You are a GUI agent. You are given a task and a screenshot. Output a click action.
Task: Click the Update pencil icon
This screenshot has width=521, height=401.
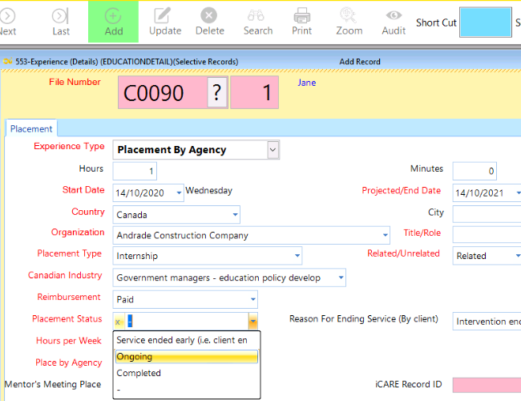tap(165, 15)
